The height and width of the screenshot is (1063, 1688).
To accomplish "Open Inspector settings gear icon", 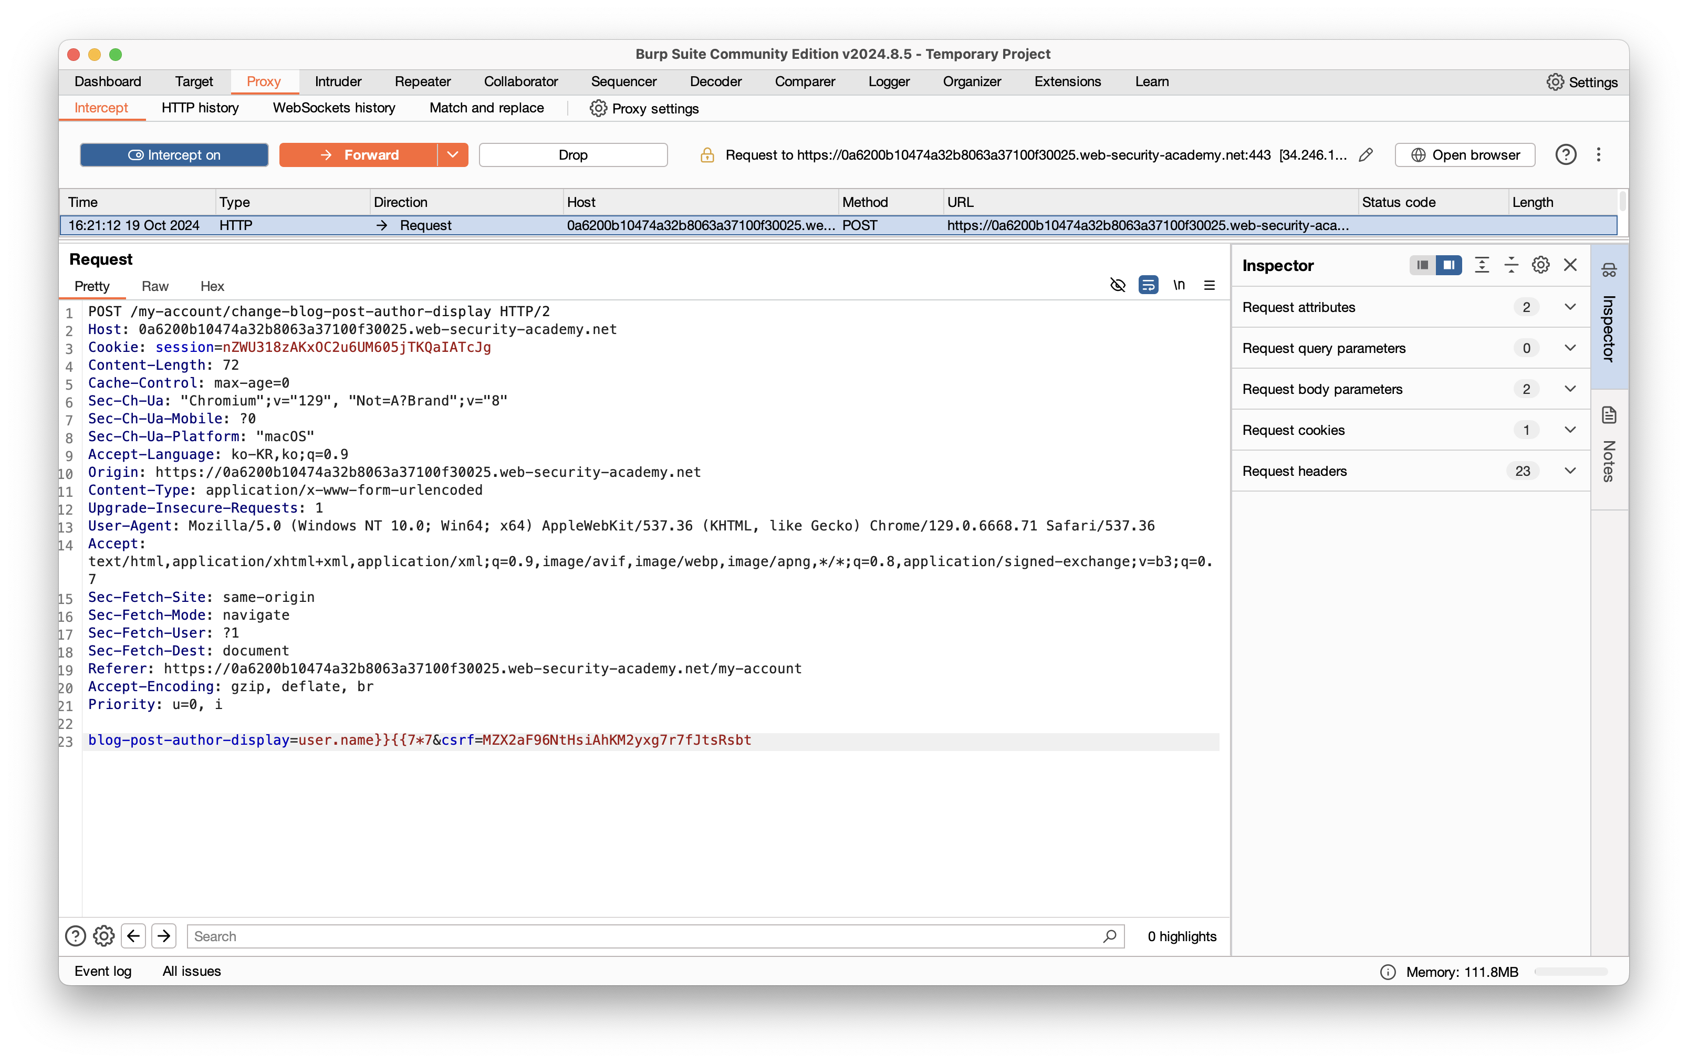I will [1540, 265].
